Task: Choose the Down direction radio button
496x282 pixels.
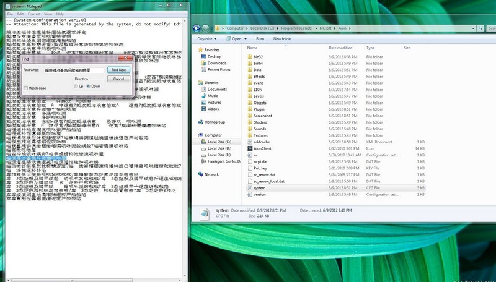Action: (x=89, y=86)
